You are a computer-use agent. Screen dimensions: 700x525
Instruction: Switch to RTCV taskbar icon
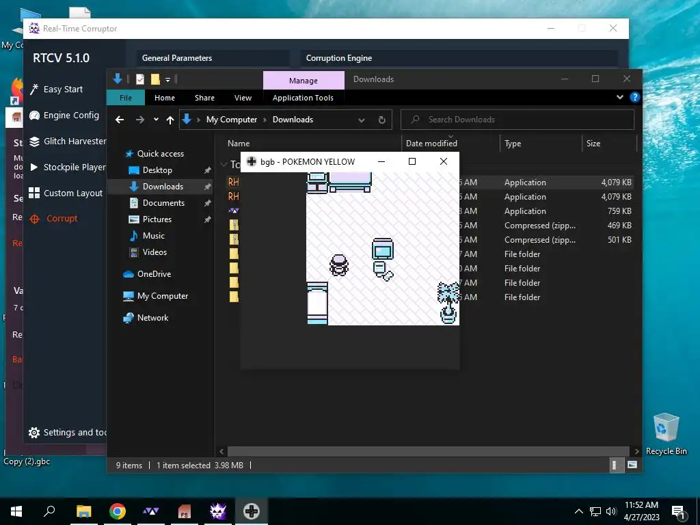218,511
